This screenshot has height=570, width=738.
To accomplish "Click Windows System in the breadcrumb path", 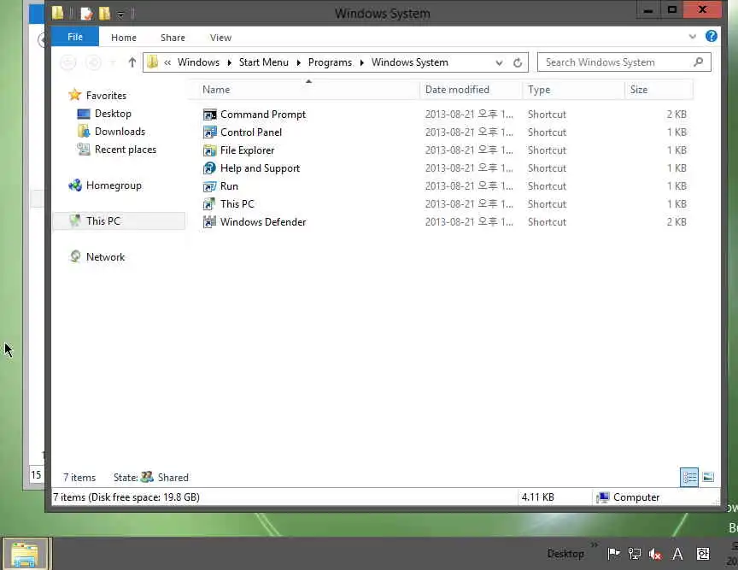I will pyautogui.click(x=409, y=62).
